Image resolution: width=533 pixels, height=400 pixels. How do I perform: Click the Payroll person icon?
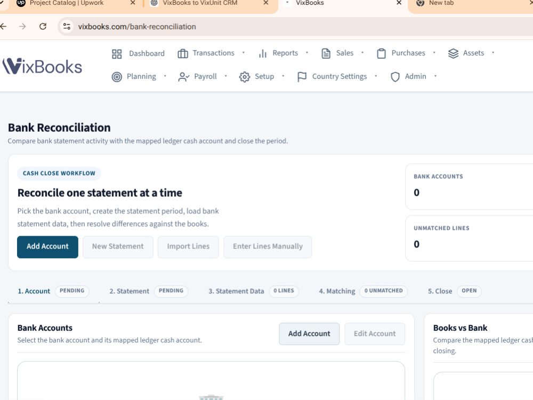pos(183,77)
